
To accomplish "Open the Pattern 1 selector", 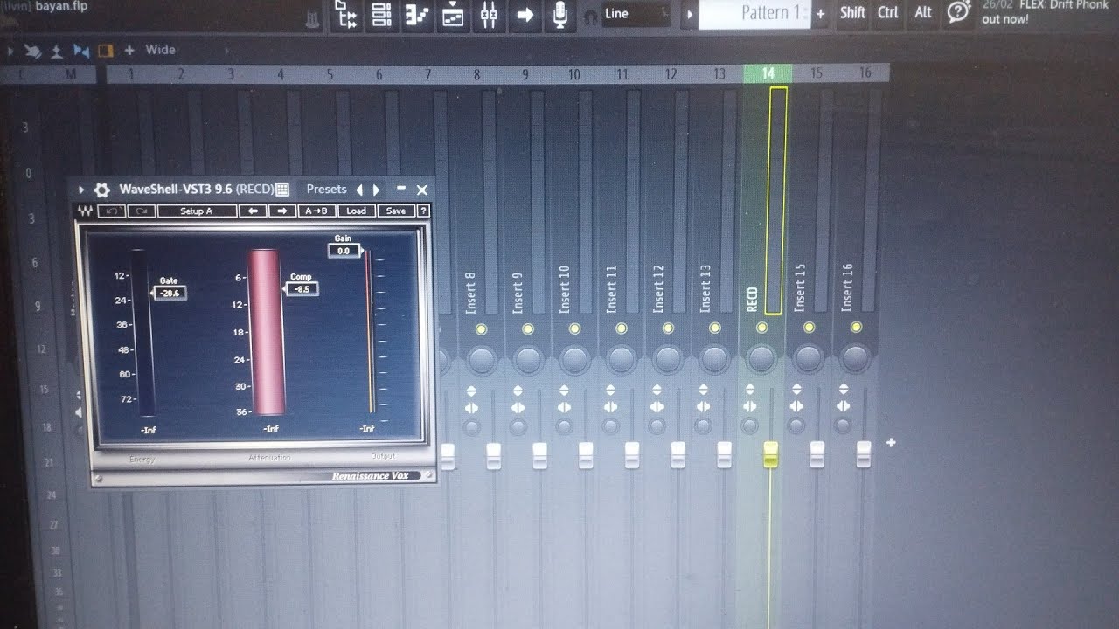I will [x=755, y=13].
